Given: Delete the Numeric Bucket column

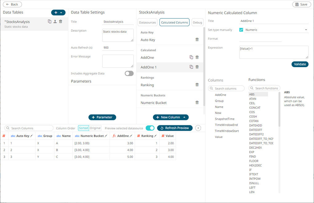Looking at the screenshot, I should tap(197, 103).
